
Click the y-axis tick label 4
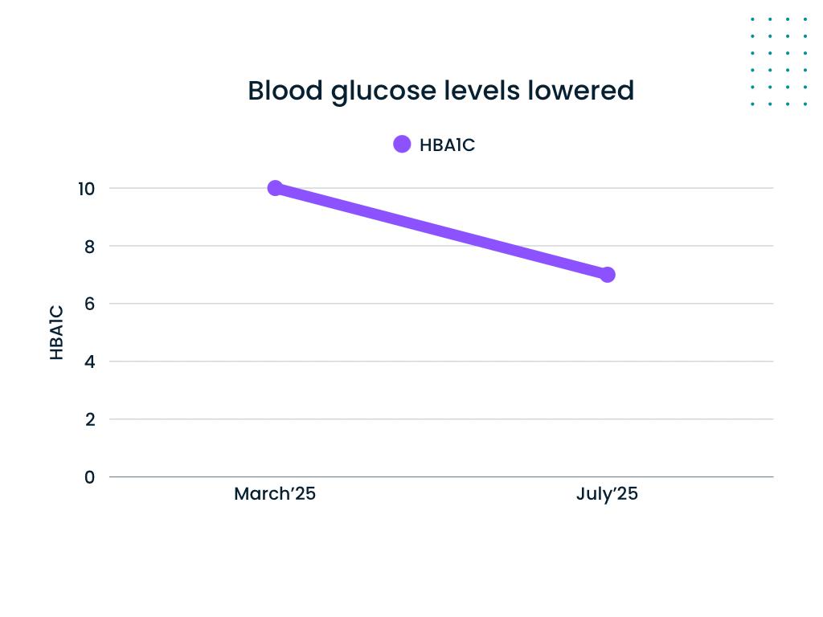(90, 362)
